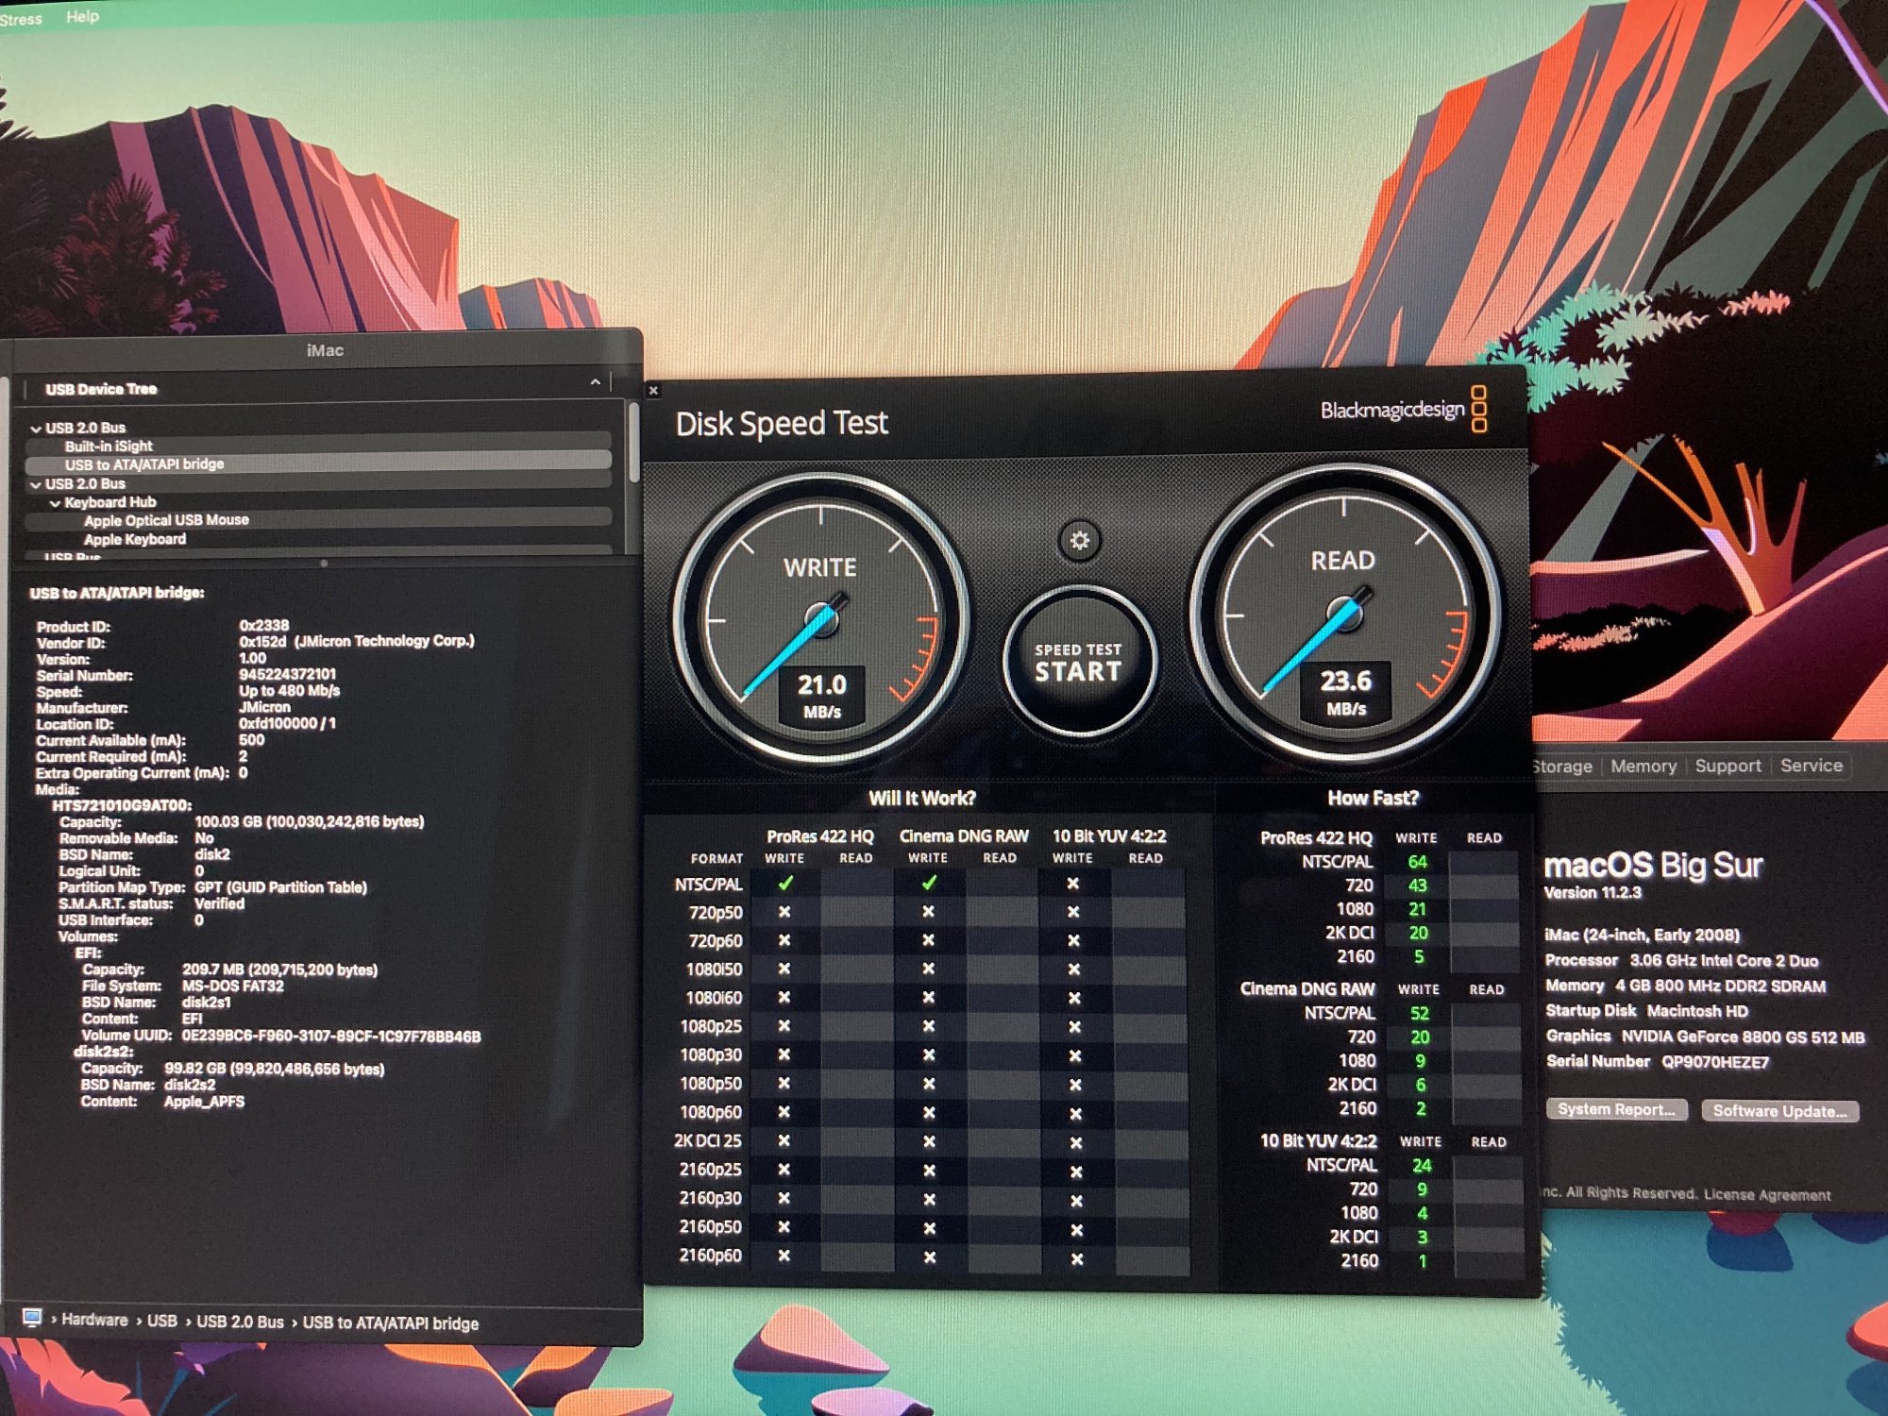The height and width of the screenshot is (1416, 1888).
Task: Collapse the second USB 2.0 Bus node
Action: click(x=36, y=484)
